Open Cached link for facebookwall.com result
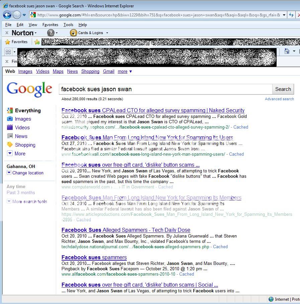Screen dimensions: 300x304 (236, 154)
